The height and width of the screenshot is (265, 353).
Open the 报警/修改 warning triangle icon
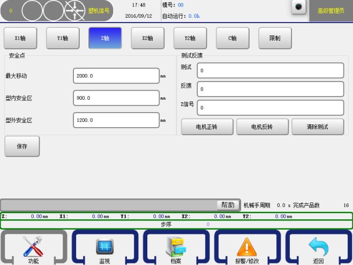click(x=247, y=247)
